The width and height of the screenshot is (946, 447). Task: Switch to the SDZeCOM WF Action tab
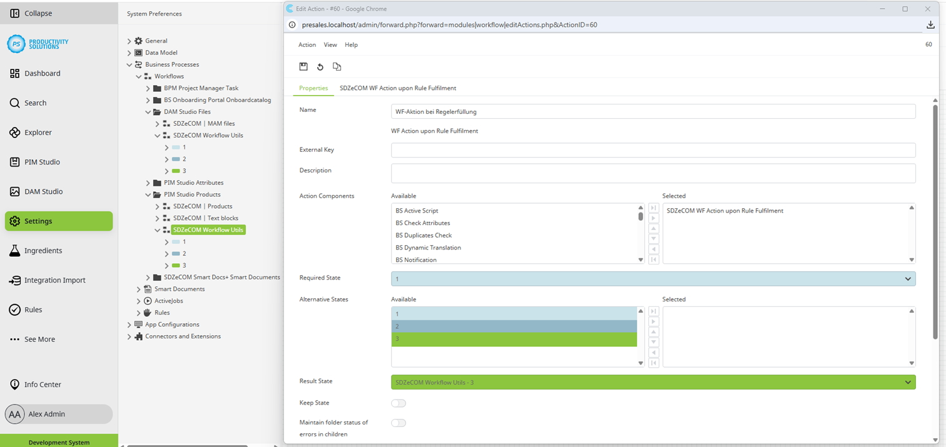click(x=397, y=88)
